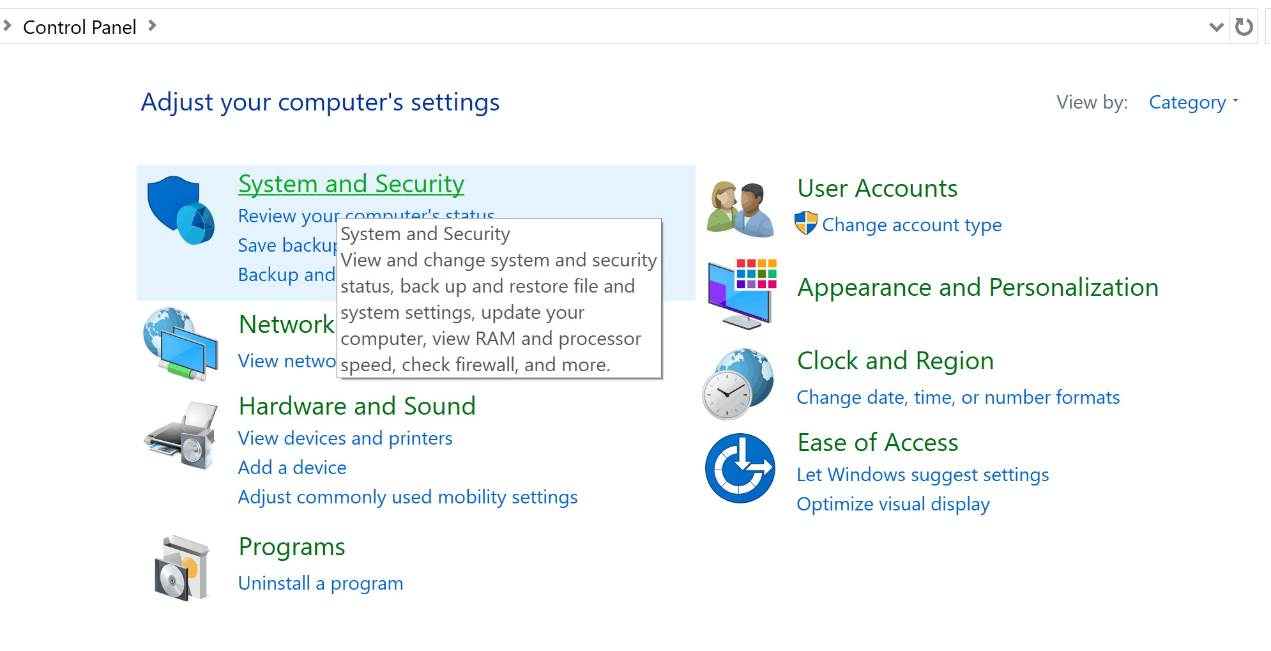Expand the chevron after Control Panel breadcrumb
Image resolution: width=1271 pixels, height=651 pixels.
[152, 26]
